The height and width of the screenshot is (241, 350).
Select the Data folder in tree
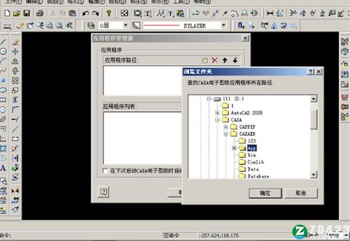[x=254, y=169]
